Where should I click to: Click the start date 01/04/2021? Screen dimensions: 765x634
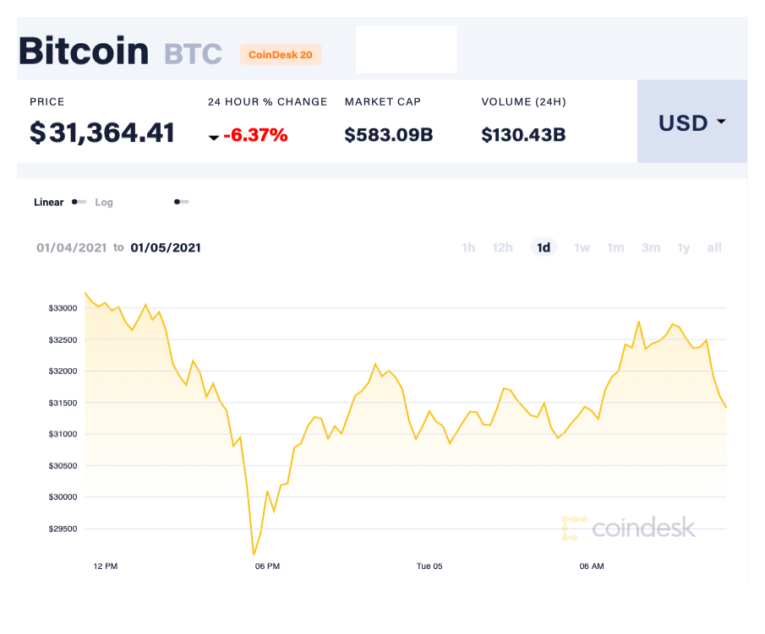71,247
